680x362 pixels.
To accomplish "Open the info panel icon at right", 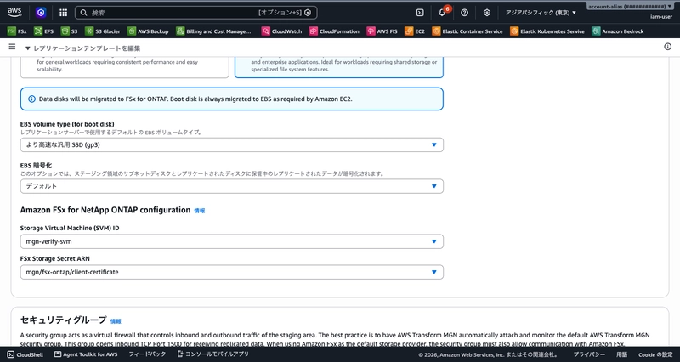I will 668,47.
